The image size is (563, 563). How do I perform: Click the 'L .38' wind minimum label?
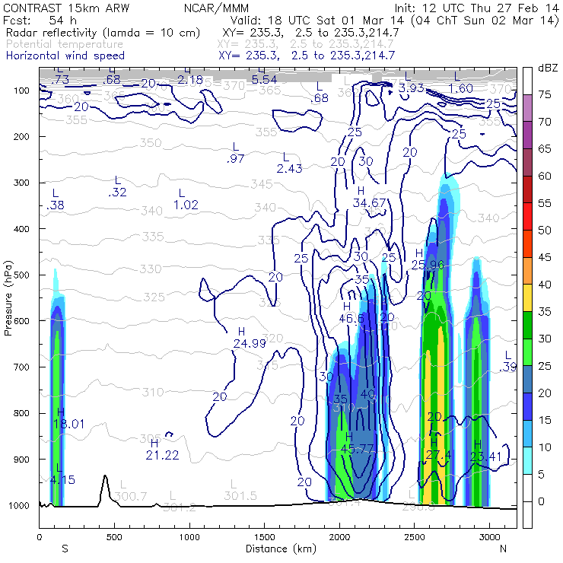pyautogui.click(x=56, y=199)
